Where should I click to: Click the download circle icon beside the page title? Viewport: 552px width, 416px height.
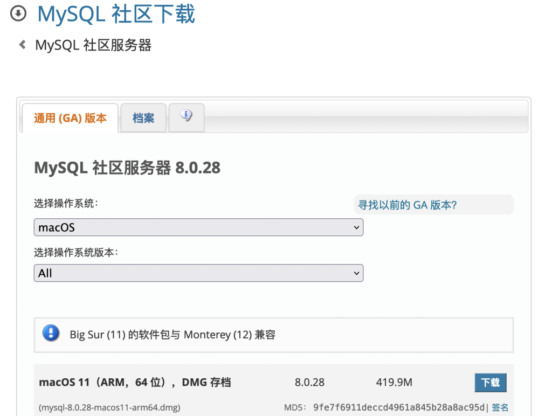tap(18, 13)
